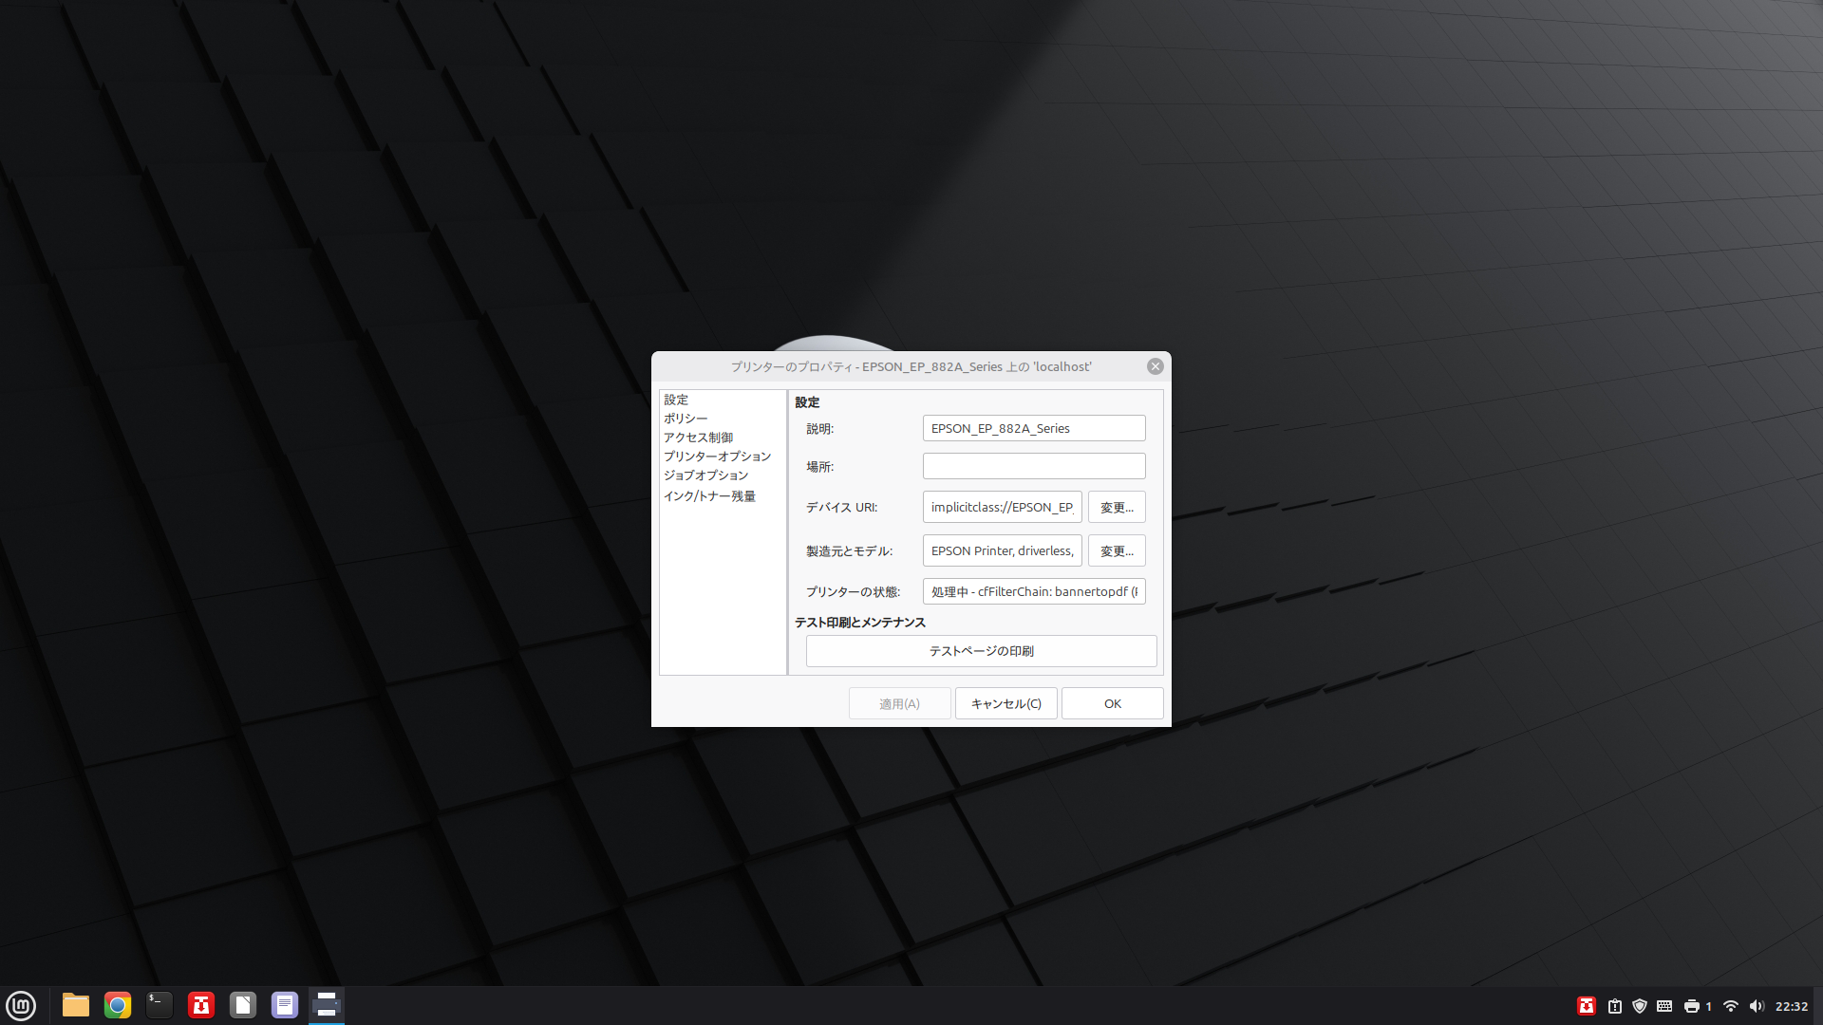The height and width of the screenshot is (1025, 1823).
Task: Open the file manager from taskbar
Action: (76, 1005)
